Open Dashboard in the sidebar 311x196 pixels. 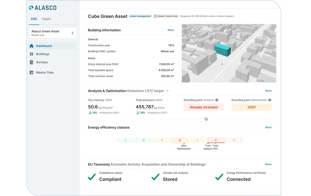point(53,46)
